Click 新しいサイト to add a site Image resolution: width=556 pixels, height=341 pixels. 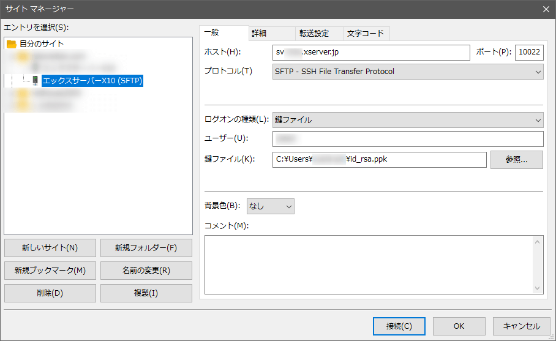[x=50, y=248]
